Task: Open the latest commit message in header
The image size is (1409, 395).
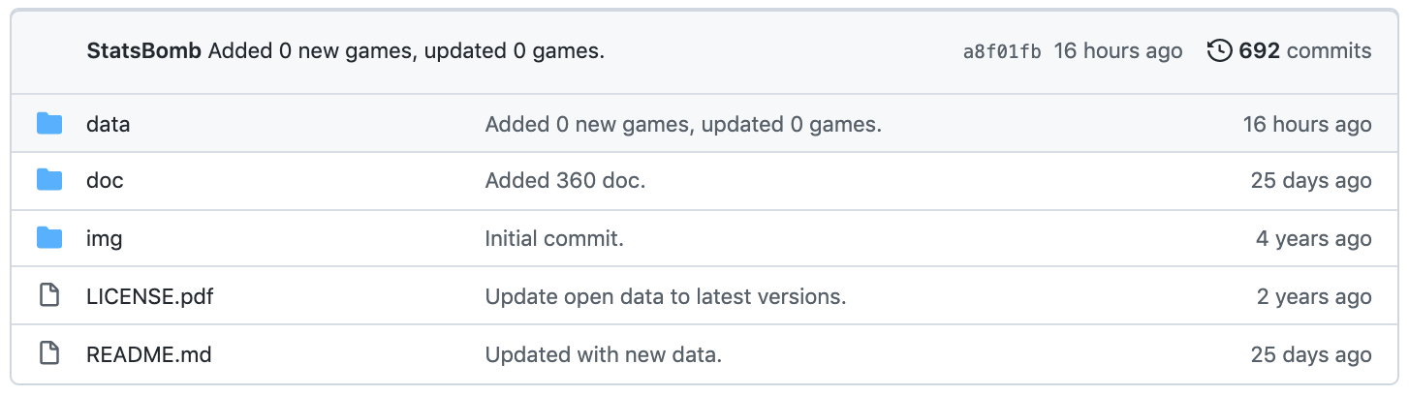Action: [406, 51]
